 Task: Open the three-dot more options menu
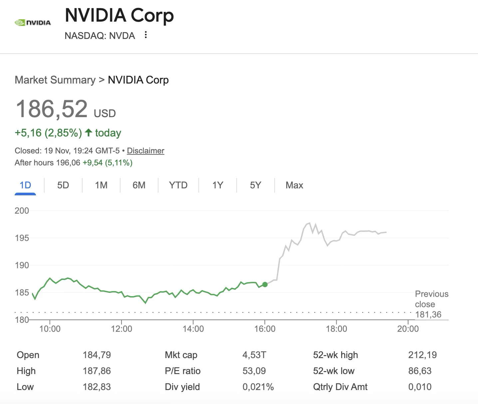[146, 35]
